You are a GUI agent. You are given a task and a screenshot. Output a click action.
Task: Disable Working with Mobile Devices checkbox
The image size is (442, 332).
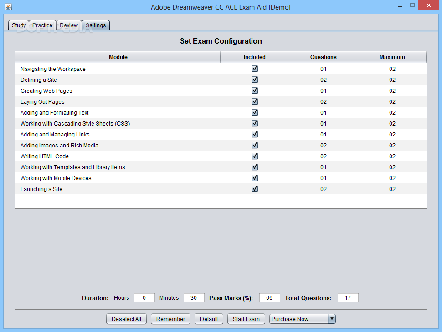point(255,178)
